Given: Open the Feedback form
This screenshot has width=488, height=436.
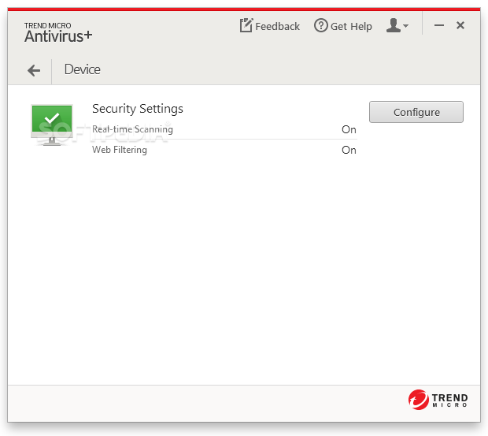Looking at the screenshot, I should pos(269,26).
